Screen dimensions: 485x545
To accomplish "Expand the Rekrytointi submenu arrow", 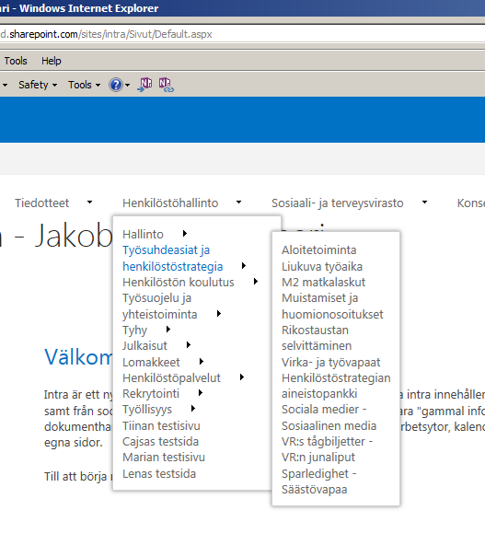I will click(201, 393).
